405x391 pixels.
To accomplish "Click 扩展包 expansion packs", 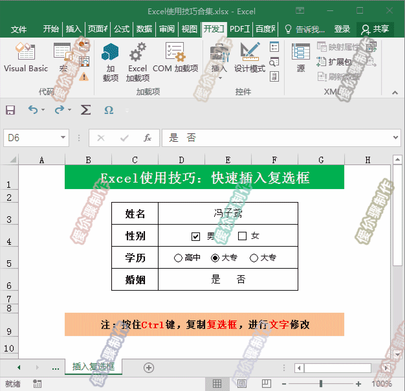I will point(334,61).
